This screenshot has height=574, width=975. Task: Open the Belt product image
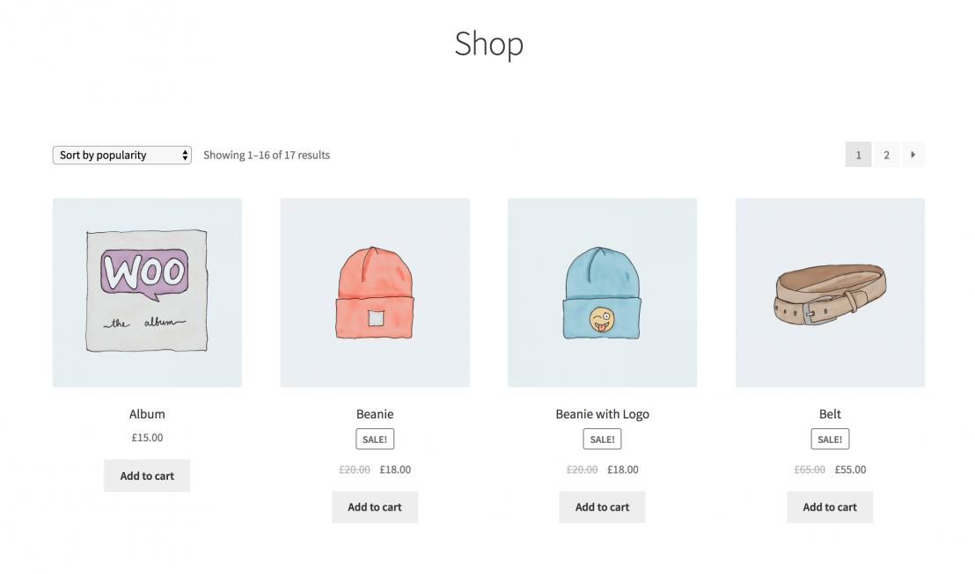[830, 293]
